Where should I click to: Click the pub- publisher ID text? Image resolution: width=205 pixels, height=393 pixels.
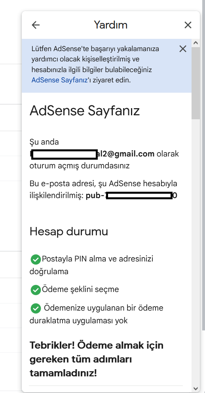coord(131,195)
